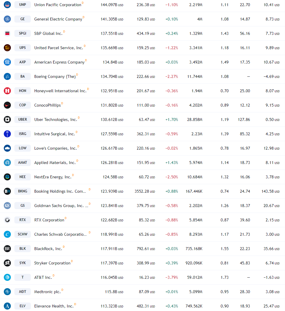Click the AT&T globe logo icon
The width and height of the screenshot is (285, 311).
(7, 277)
